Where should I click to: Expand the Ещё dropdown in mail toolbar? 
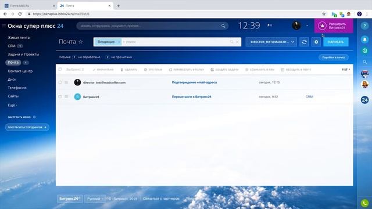(346, 70)
